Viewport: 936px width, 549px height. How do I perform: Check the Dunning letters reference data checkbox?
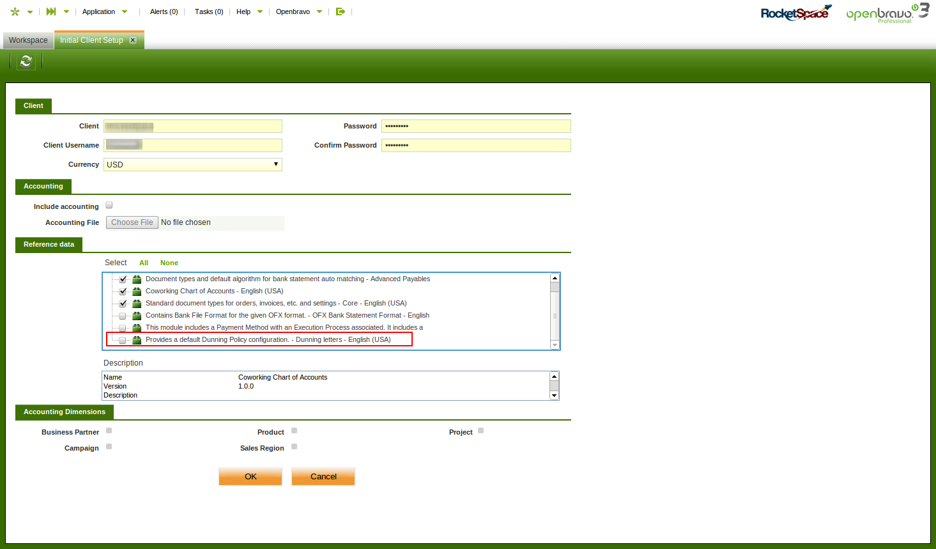point(123,340)
